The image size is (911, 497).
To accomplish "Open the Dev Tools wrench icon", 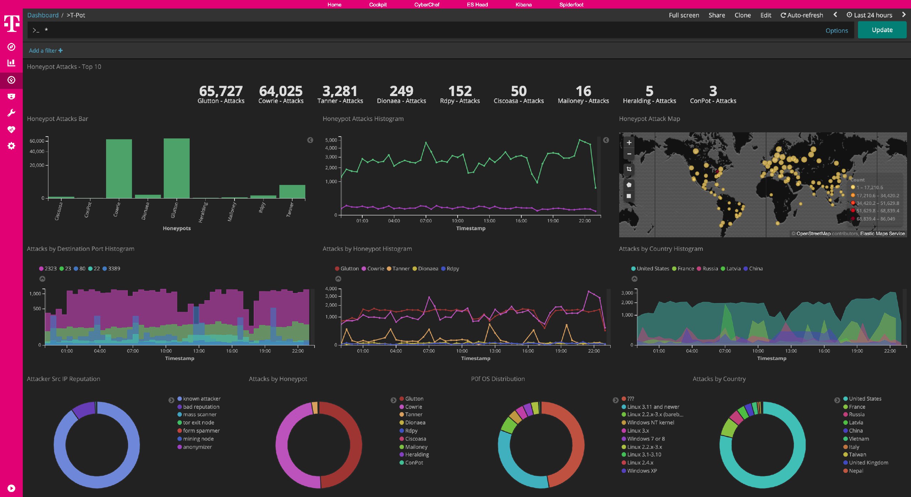I will click(11, 113).
